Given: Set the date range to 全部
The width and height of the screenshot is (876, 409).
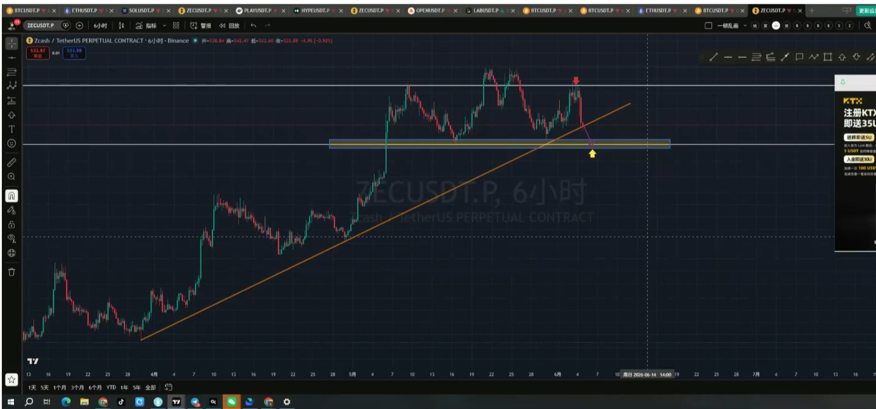Looking at the screenshot, I should (151, 387).
